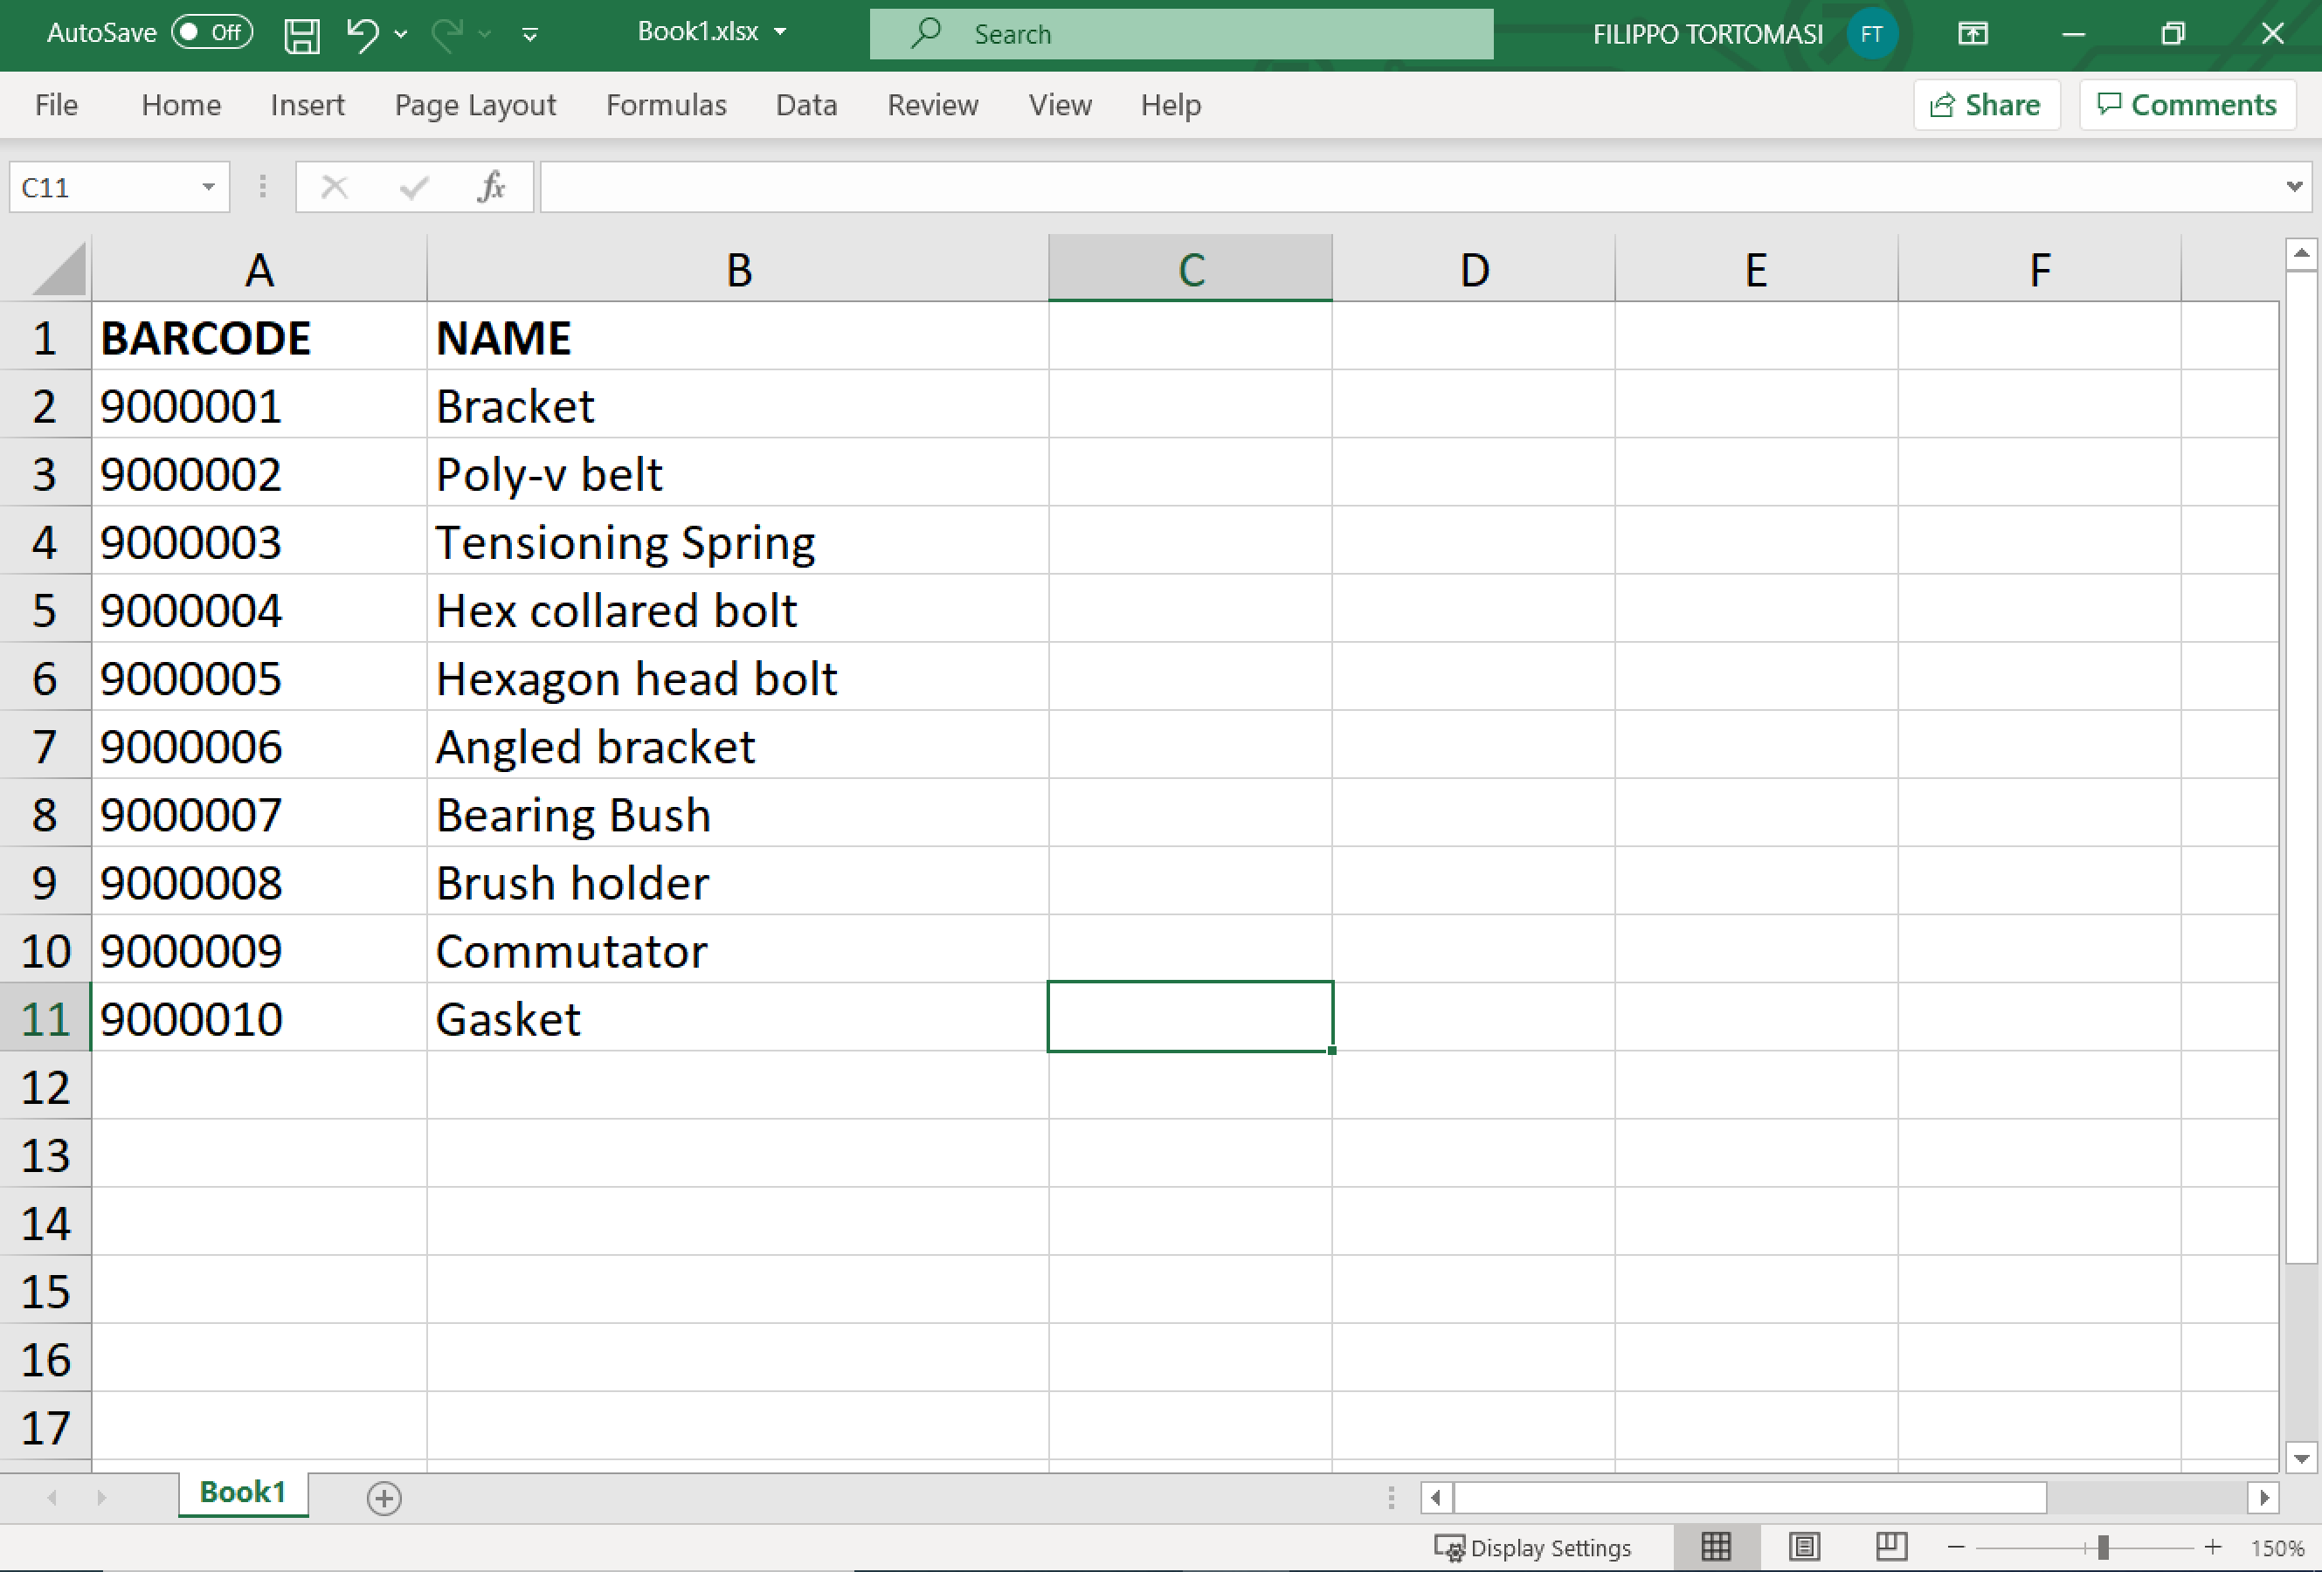This screenshot has height=1572, width=2322.
Task: Select the Page Layout ribbon tab
Action: (x=473, y=106)
